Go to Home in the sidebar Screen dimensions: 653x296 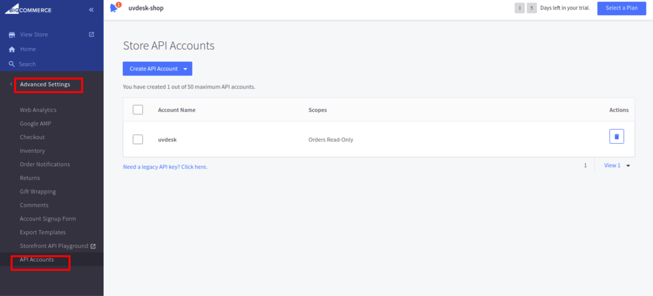tap(28, 49)
